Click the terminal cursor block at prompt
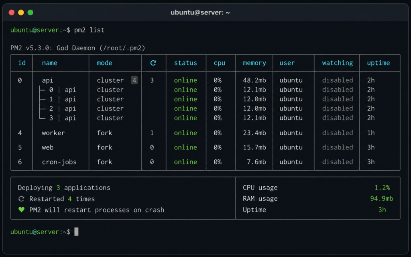 coord(76,232)
